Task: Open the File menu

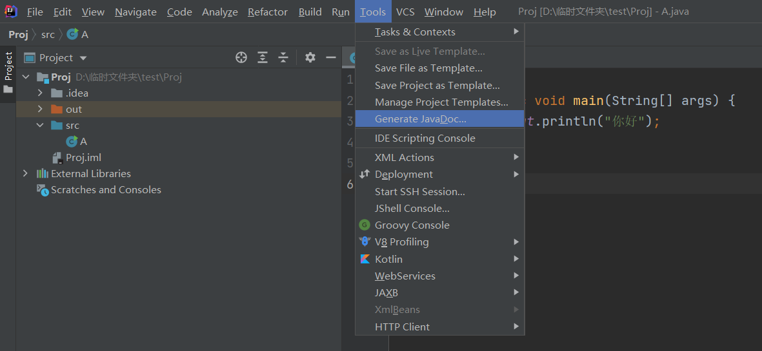Action: coord(35,12)
